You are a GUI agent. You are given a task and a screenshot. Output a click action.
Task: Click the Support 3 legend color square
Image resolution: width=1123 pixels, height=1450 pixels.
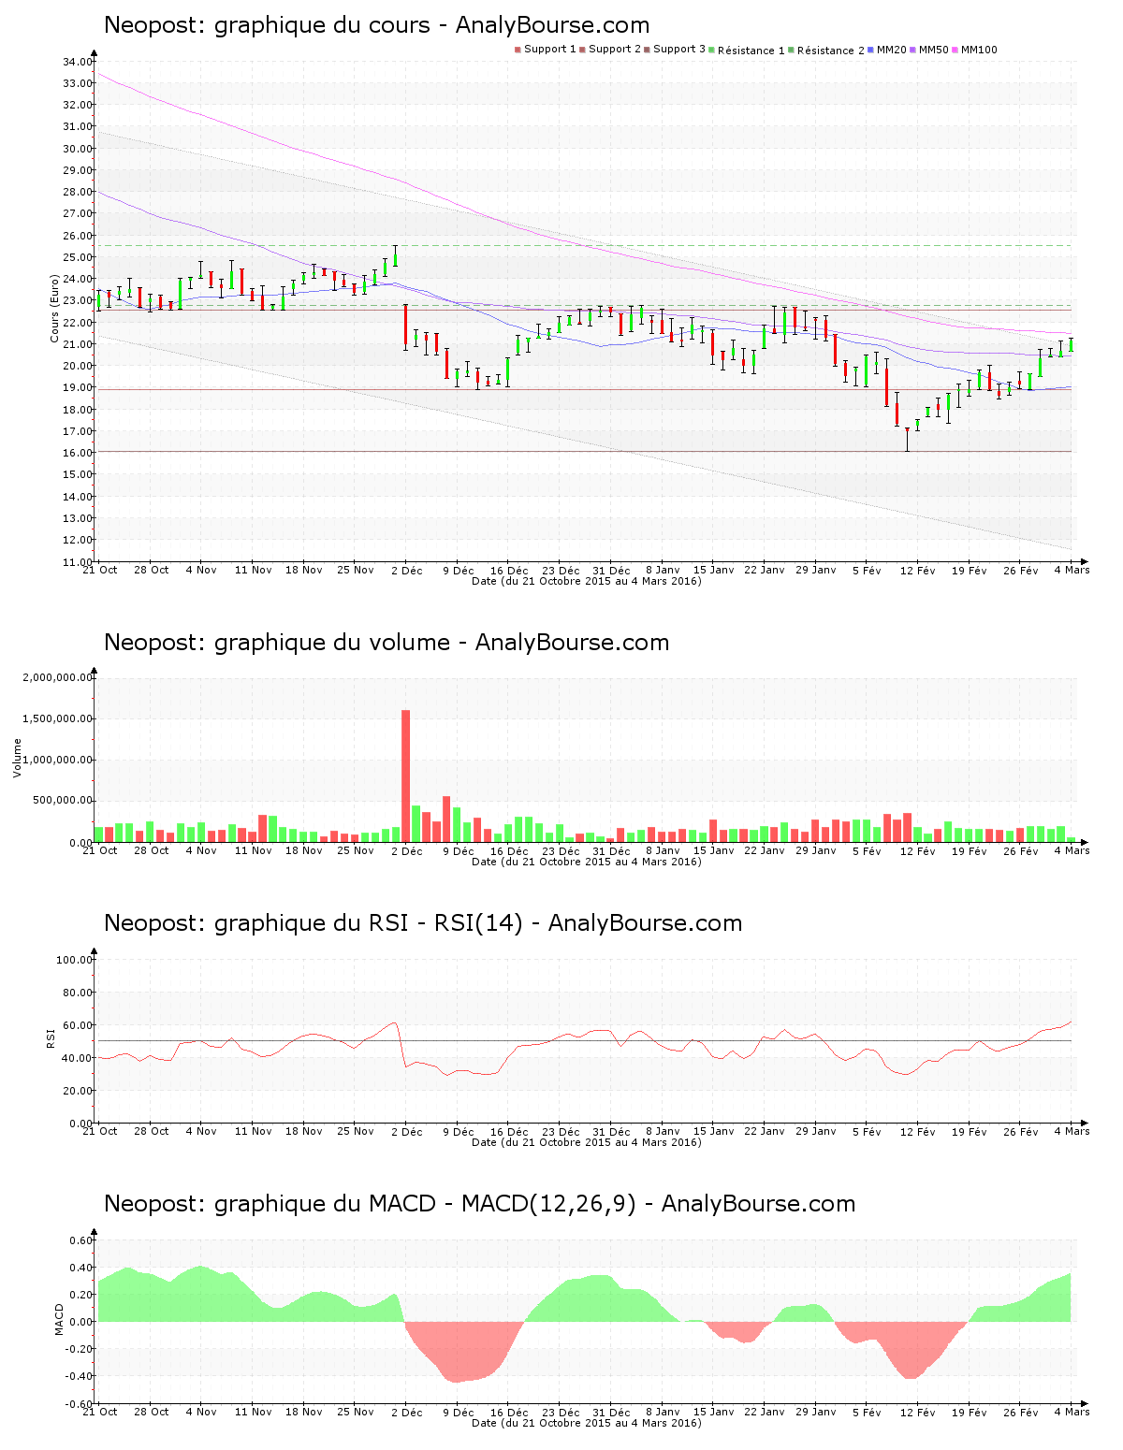tap(647, 50)
